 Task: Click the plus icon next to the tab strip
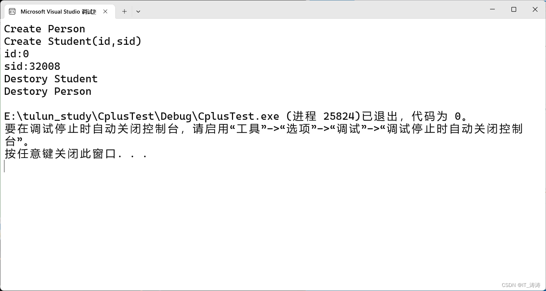(124, 11)
